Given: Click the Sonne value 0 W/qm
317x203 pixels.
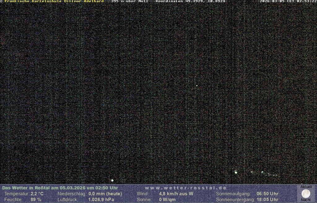Looking at the screenshot, I should 167,200.
